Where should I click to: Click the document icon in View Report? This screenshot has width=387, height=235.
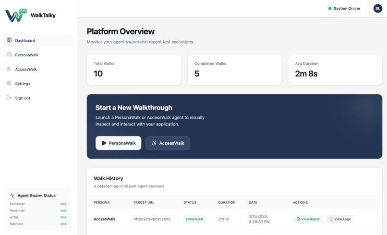coord(298,219)
